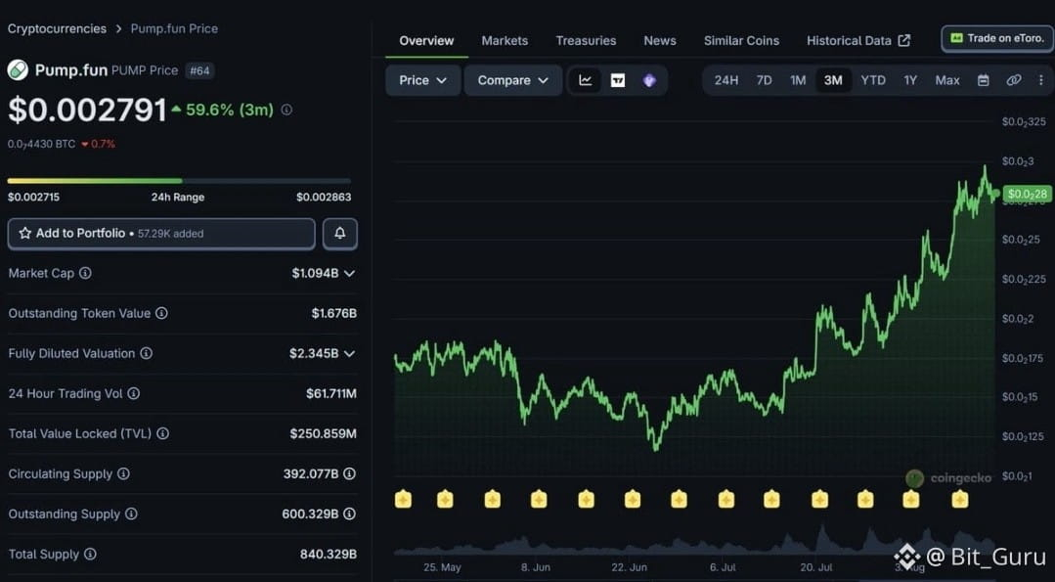Show info for Total Supply

(x=90, y=554)
